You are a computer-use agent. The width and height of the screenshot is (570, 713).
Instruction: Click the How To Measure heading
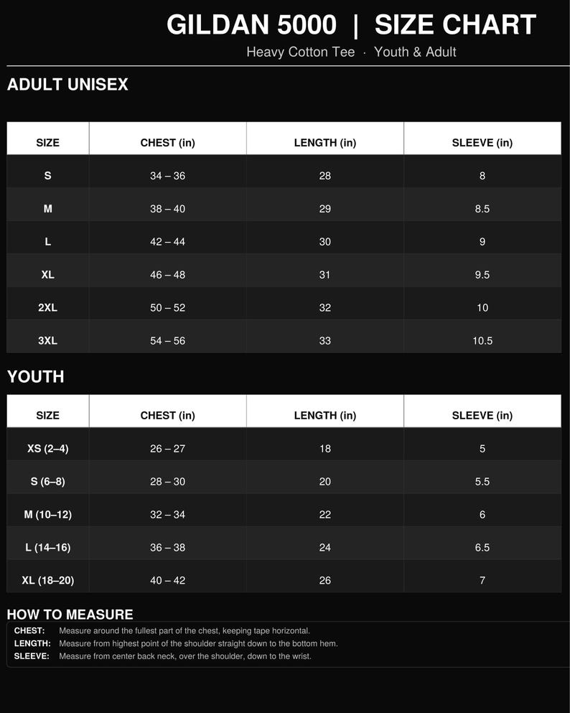pyautogui.click(x=70, y=615)
